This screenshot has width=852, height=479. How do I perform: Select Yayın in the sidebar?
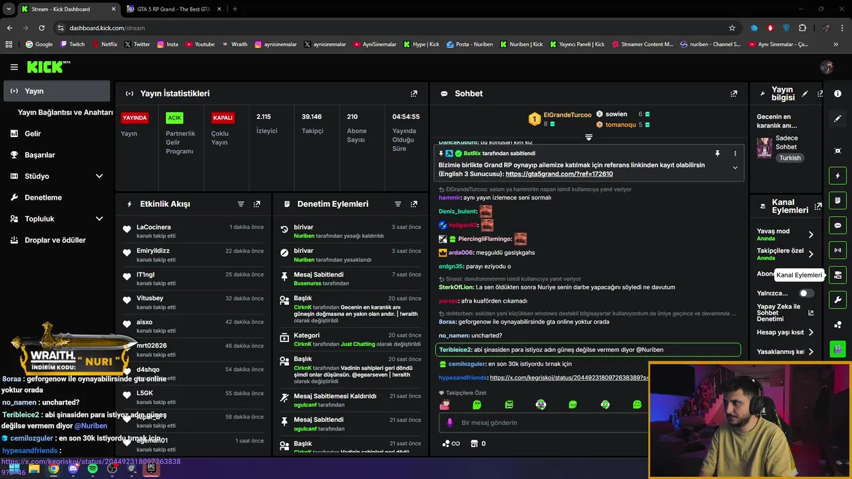(57, 91)
